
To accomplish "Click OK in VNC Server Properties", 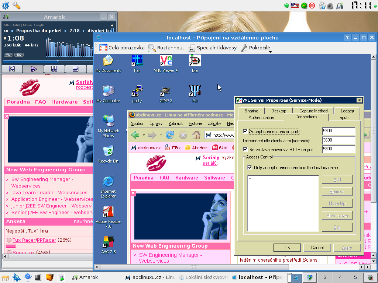I will [287, 247].
